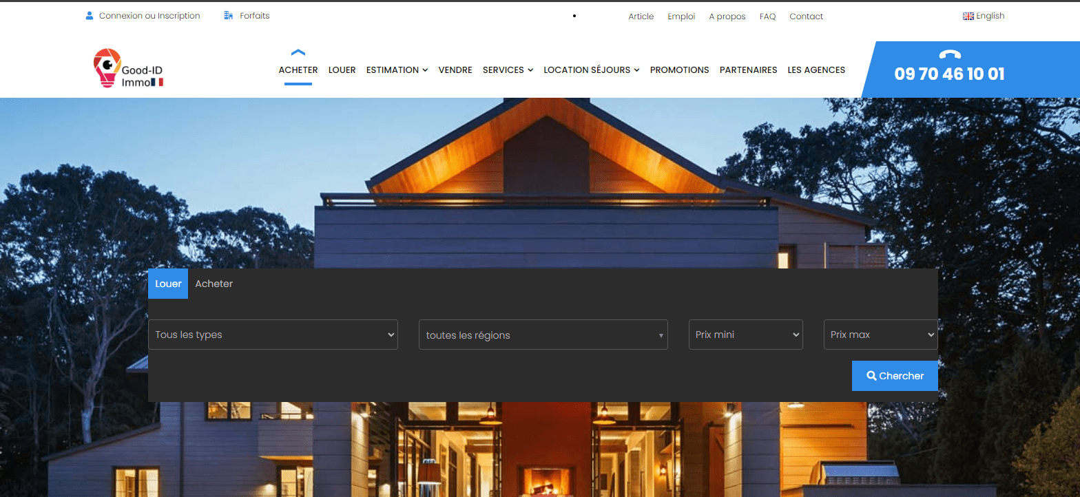Click the magnifier icon in the Chercher button
Viewport: 1080px width, 497px height.
point(871,376)
